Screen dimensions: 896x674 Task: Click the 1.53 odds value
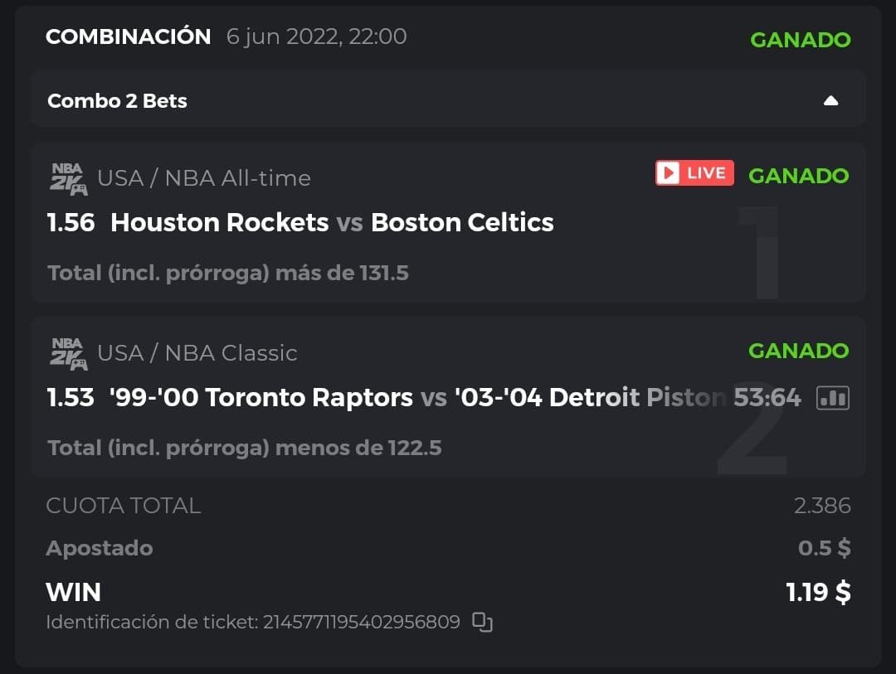point(71,398)
